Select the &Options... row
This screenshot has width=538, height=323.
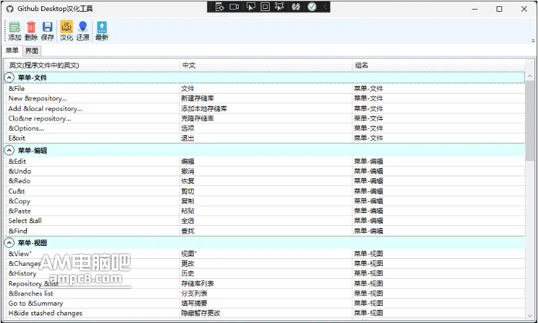pyautogui.click(x=265, y=129)
